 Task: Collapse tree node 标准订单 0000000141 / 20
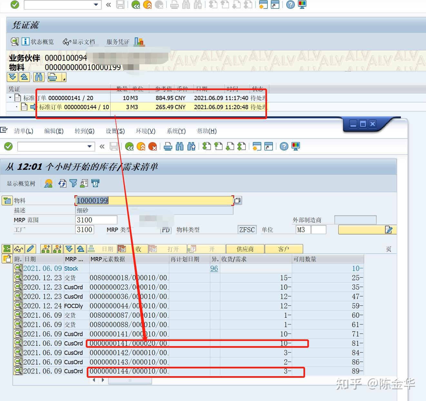pyautogui.click(x=10, y=98)
